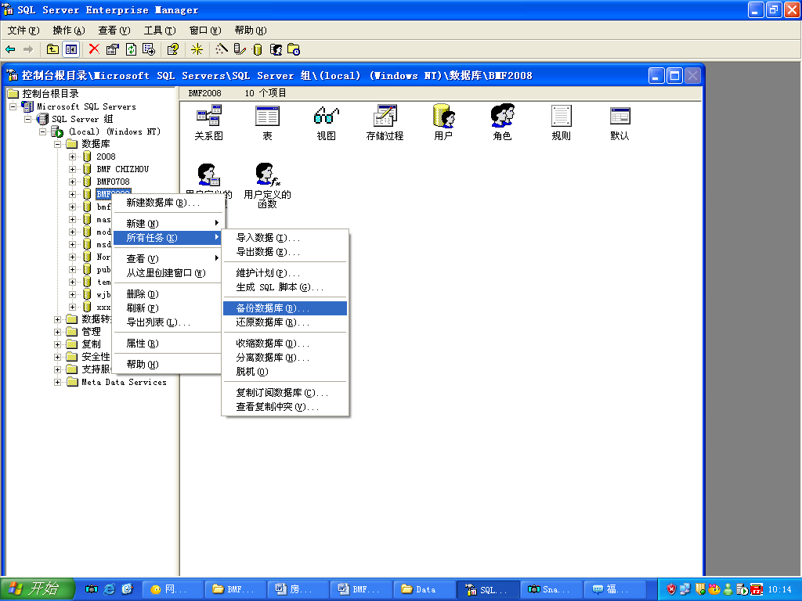Open the 文件(F) menu

point(23,31)
